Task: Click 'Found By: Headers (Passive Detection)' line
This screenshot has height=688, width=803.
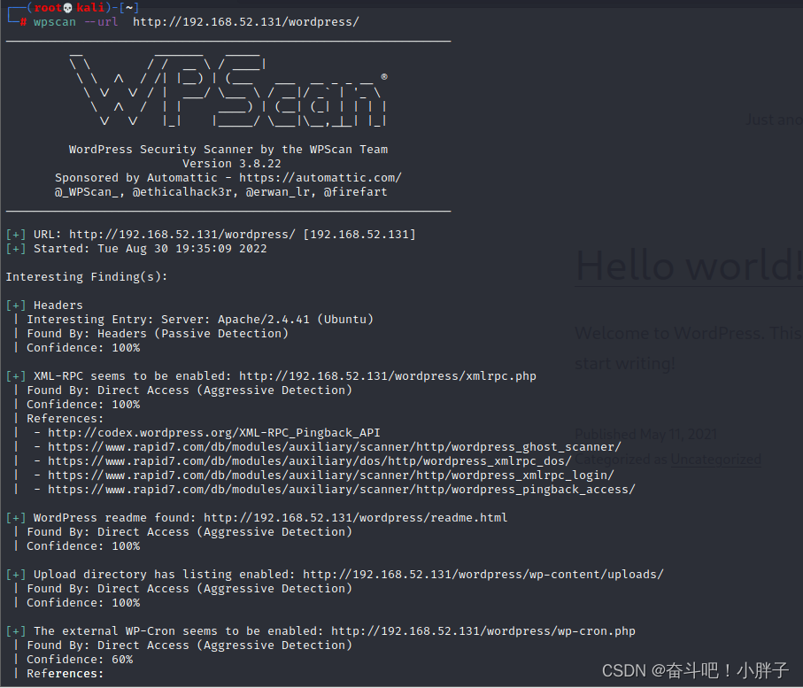Action: point(158,334)
